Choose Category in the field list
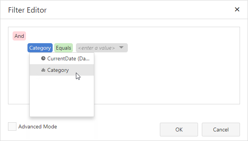 coord(62,70)
